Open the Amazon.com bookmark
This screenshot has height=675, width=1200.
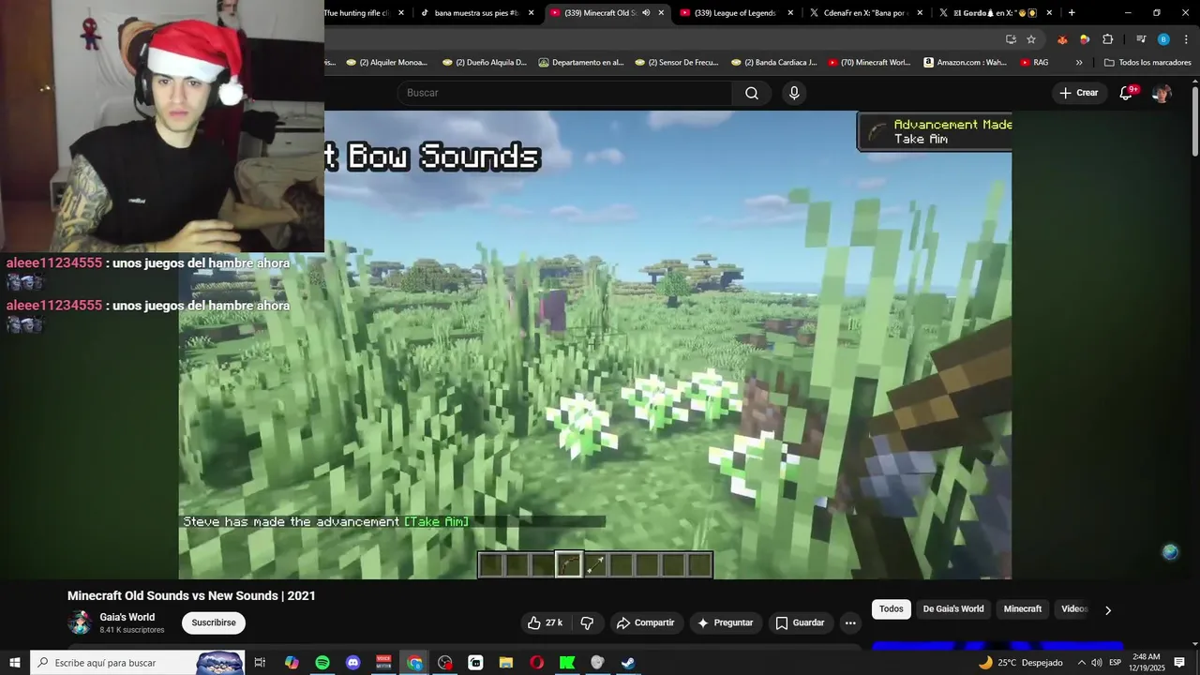[x=966, y=63]
